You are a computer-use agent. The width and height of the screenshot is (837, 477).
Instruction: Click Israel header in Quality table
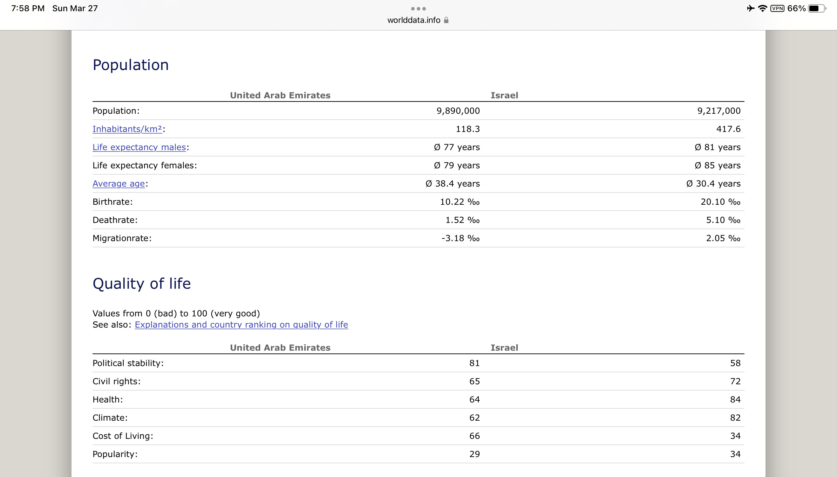pyautogui.click(x=504, y=348)
